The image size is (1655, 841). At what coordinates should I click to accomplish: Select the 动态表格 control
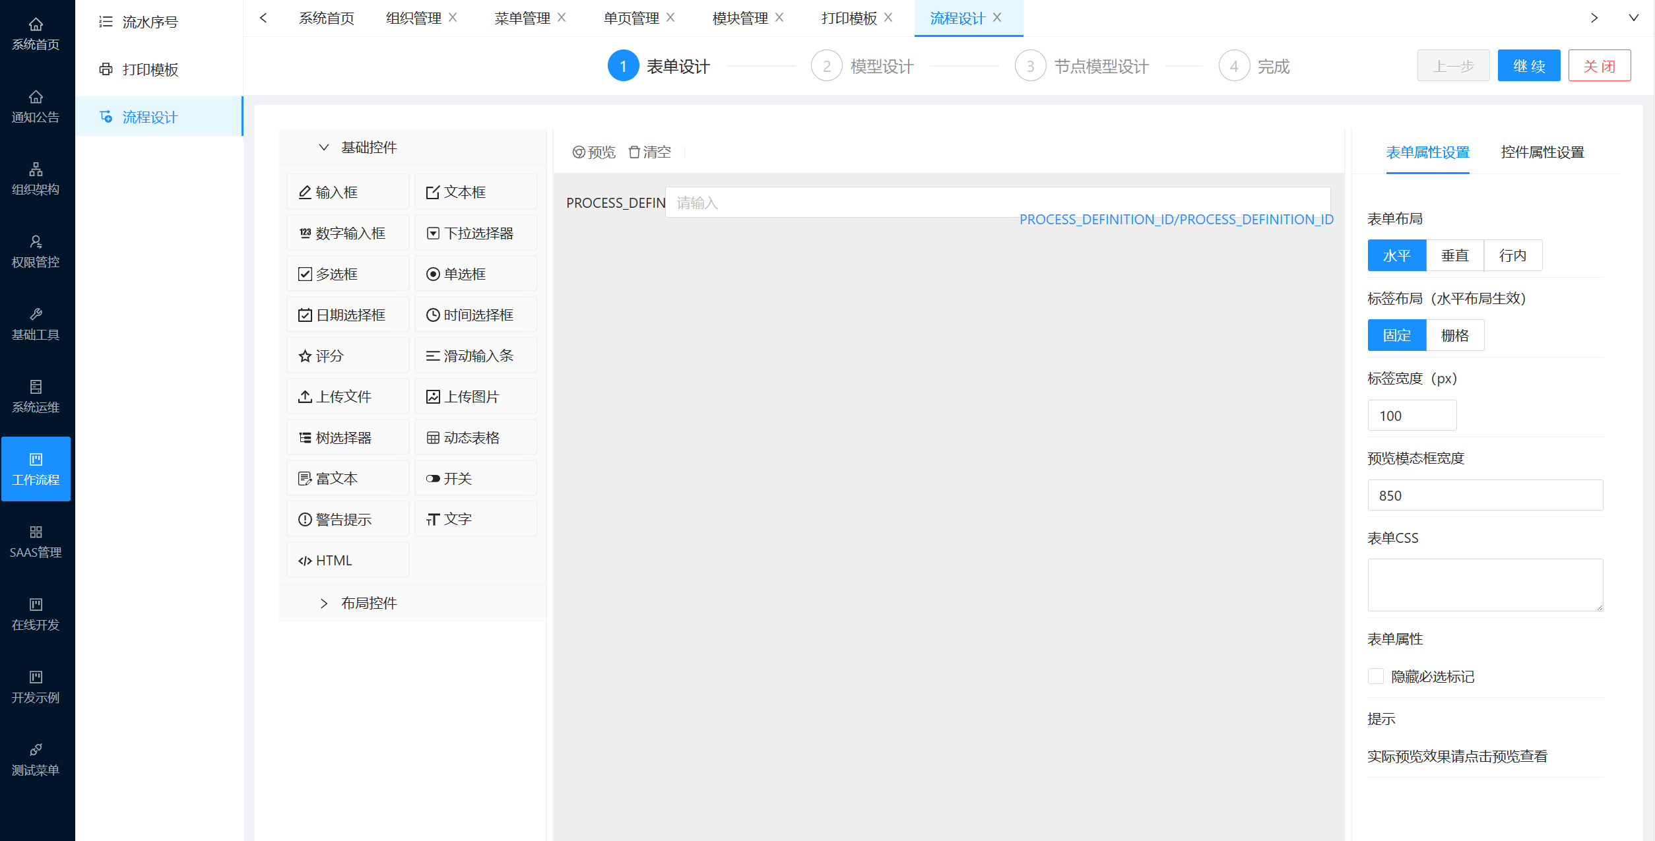pyautogui.click(x=476, y=437)
